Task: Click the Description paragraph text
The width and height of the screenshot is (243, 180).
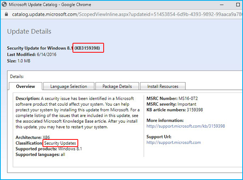Action: (77, 113)
